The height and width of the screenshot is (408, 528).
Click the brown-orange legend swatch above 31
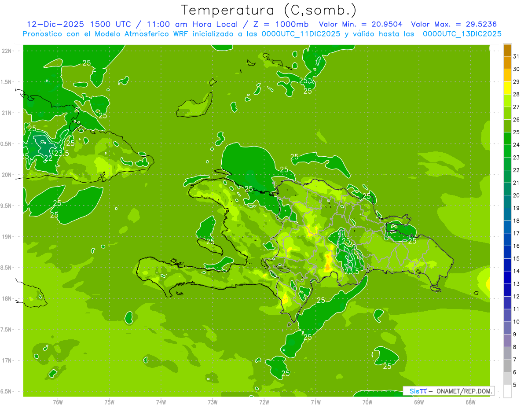click(507, 50)
